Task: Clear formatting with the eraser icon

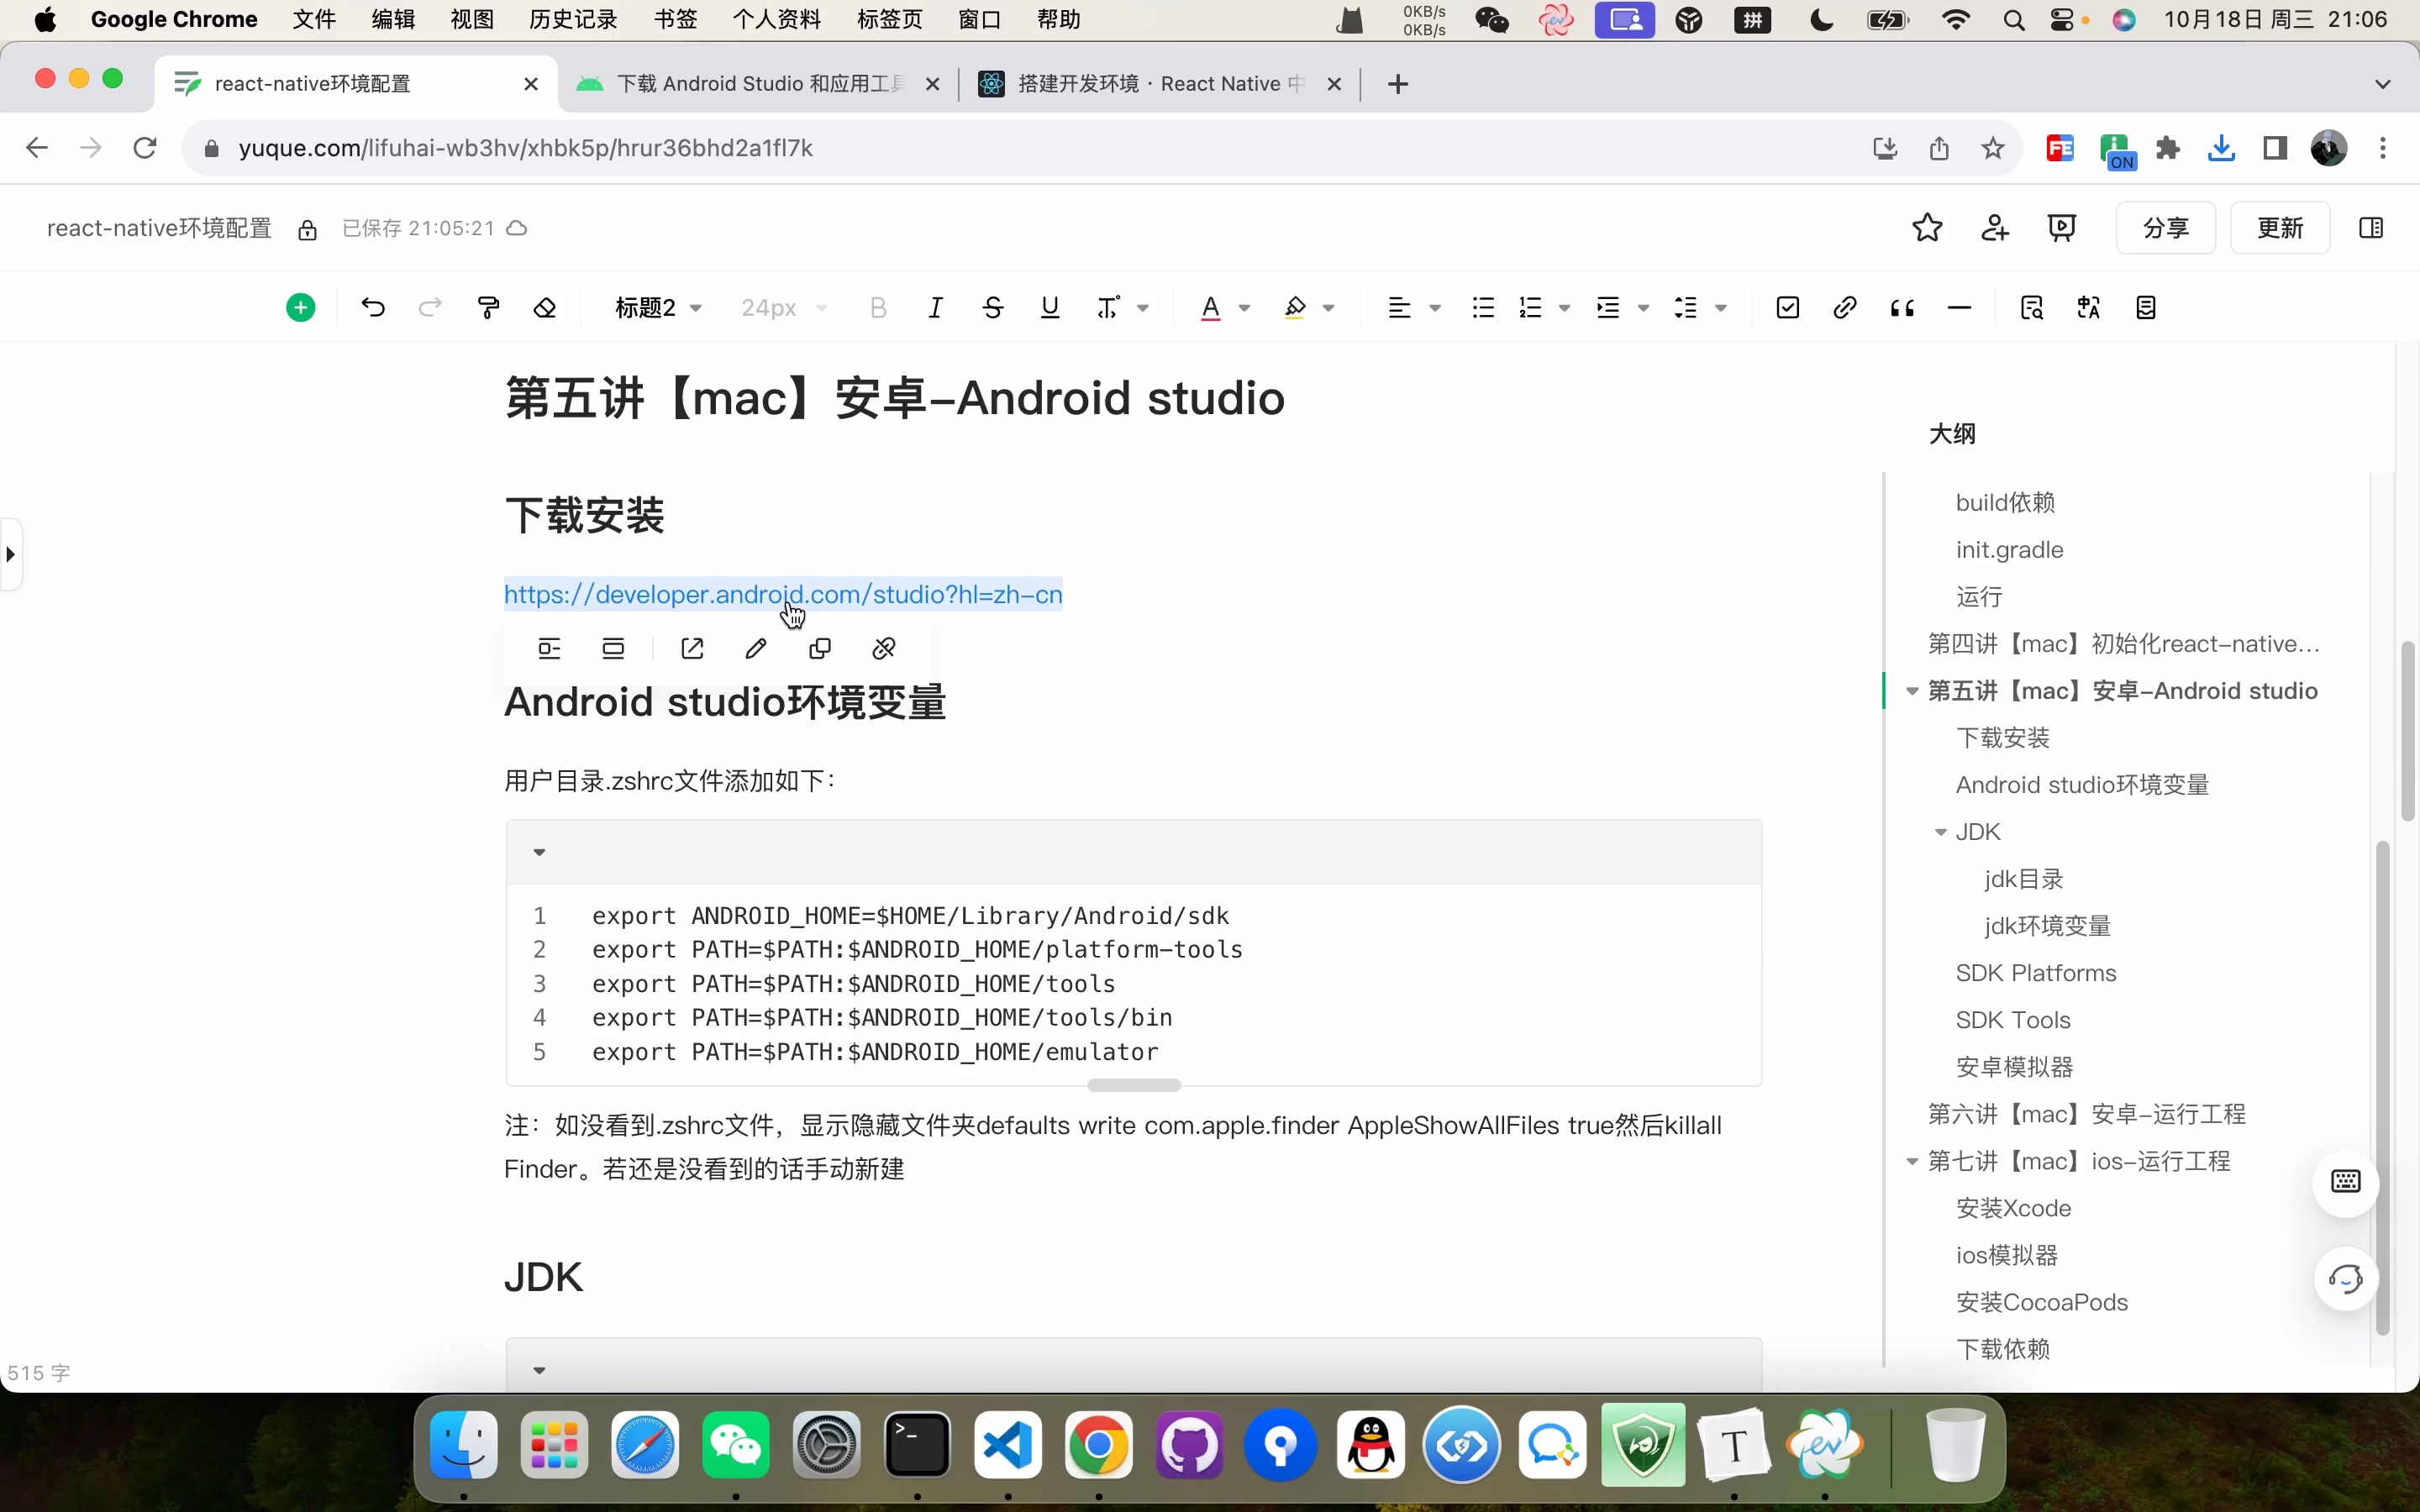Action: (x=545, y=307)
